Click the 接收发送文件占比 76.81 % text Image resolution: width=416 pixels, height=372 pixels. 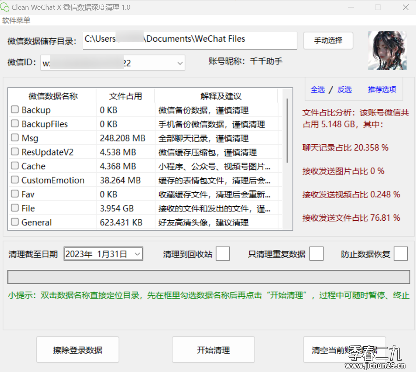click(351, 218)
